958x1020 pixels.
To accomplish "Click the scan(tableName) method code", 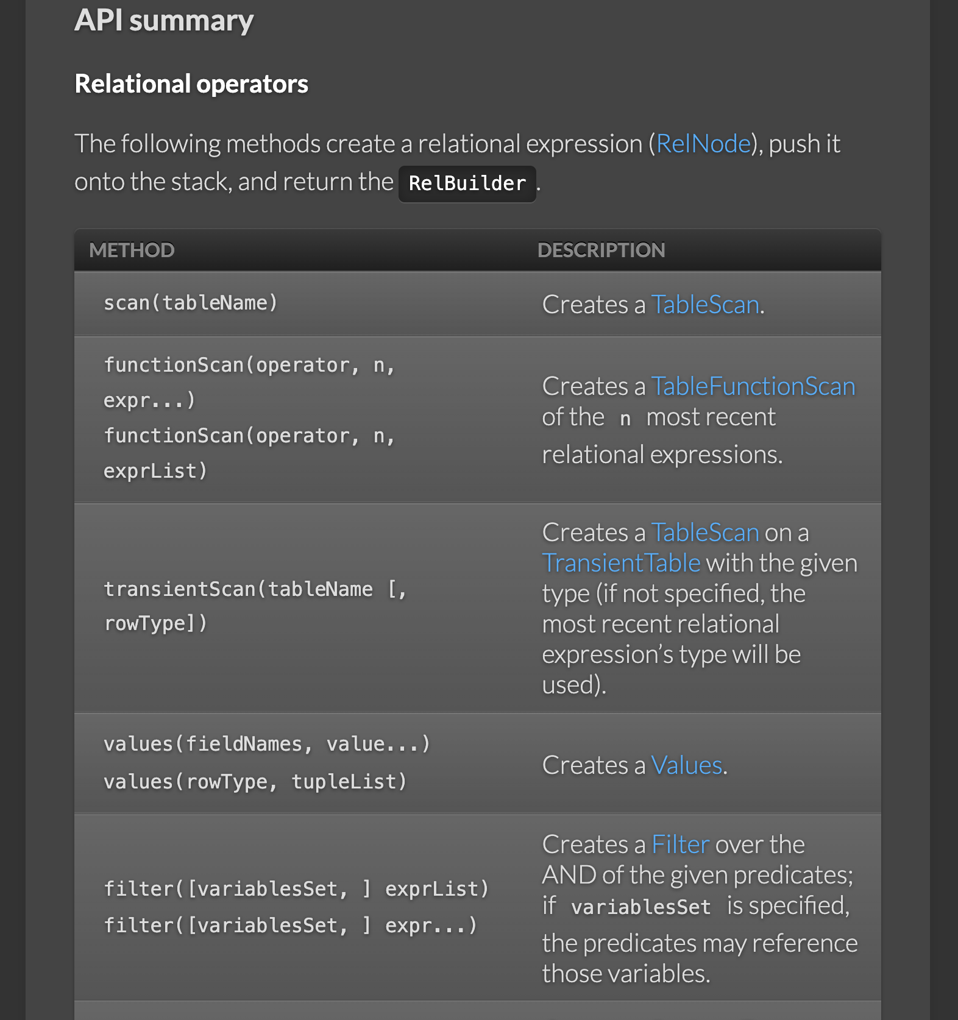I will (x=190, y=303).
